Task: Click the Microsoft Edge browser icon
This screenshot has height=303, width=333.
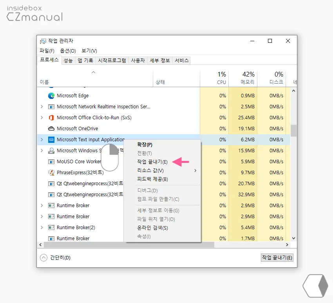Action: pyautogui.click(x=51, y=95)
